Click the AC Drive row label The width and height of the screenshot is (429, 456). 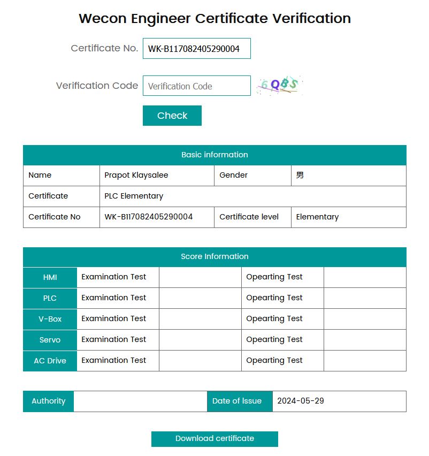click(50, 361)
